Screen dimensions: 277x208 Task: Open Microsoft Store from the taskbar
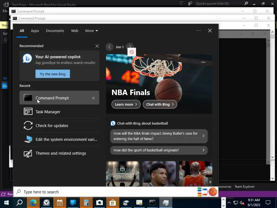[113, 203]
